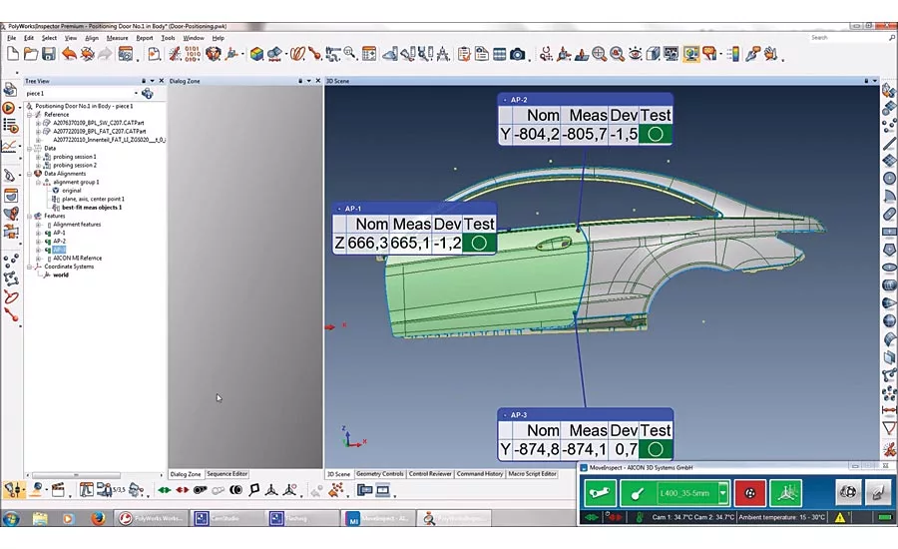Click the green probe button in MoveInspect
The height and width of the screenshot is (549, 898).
click(x=640, y=493)
